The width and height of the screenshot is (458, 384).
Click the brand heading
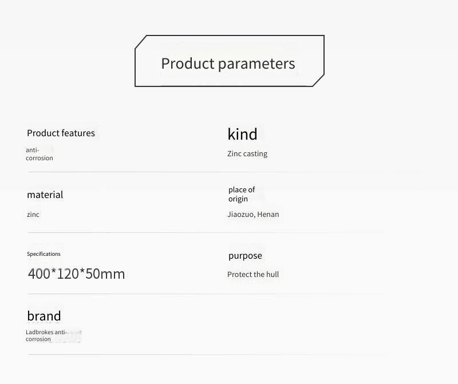44,316
